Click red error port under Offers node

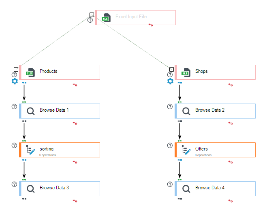[231, 162]
